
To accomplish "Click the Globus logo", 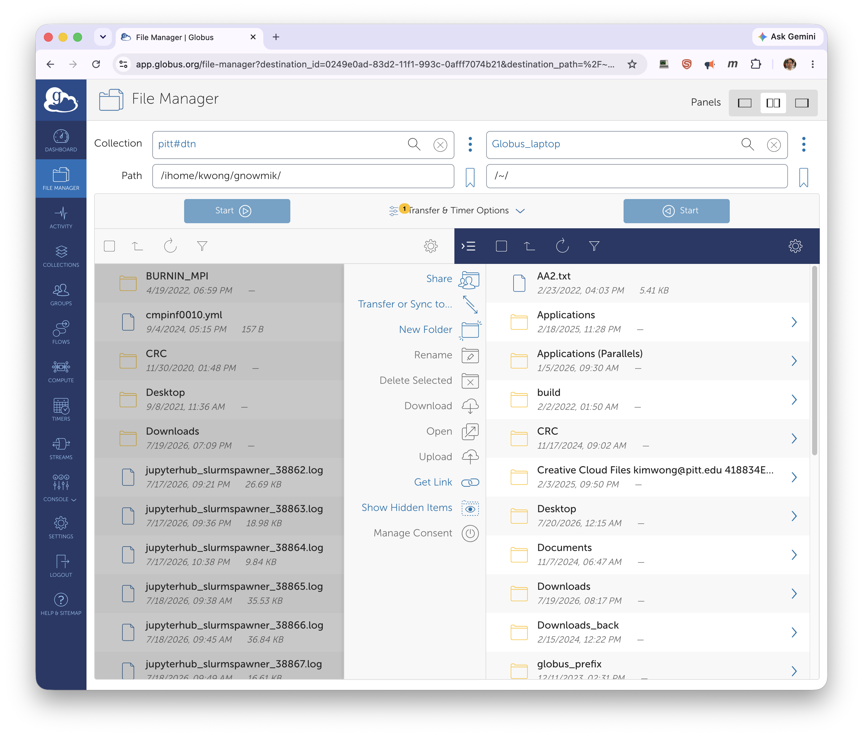I will tap(61, 100).
